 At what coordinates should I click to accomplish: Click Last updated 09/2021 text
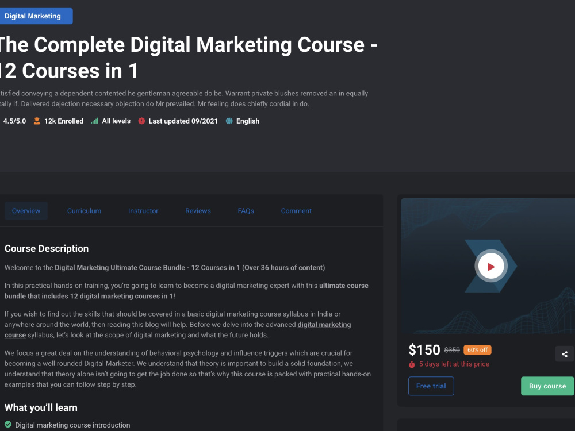(183, 121)
